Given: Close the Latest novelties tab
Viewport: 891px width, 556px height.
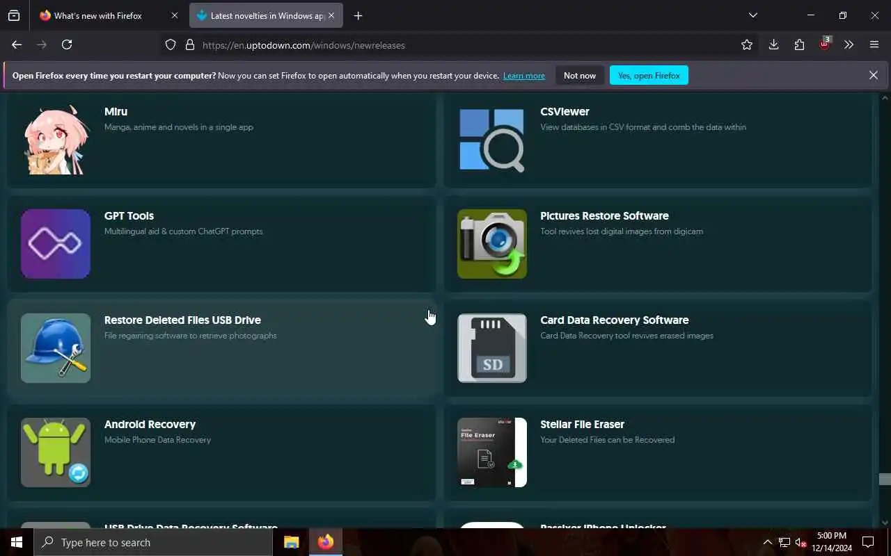Looking at the screenshot, I should click(331, 15).
